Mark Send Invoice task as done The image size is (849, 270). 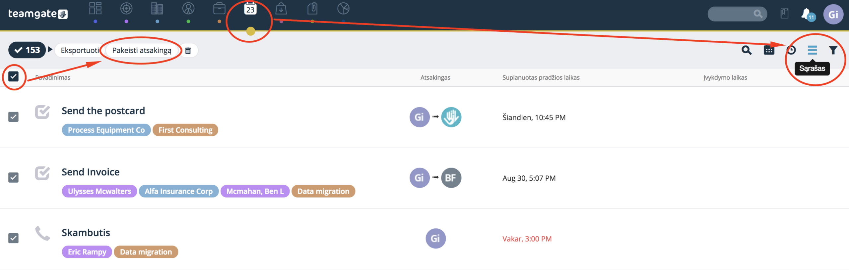click(42, 173)
